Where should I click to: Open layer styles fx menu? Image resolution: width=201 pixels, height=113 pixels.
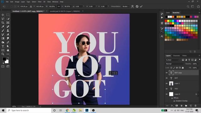[172, 106]
